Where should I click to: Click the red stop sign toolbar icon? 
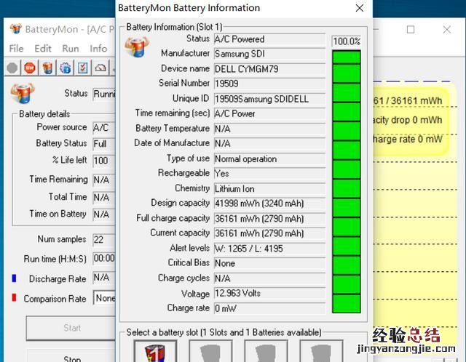(x=30, y=68)
